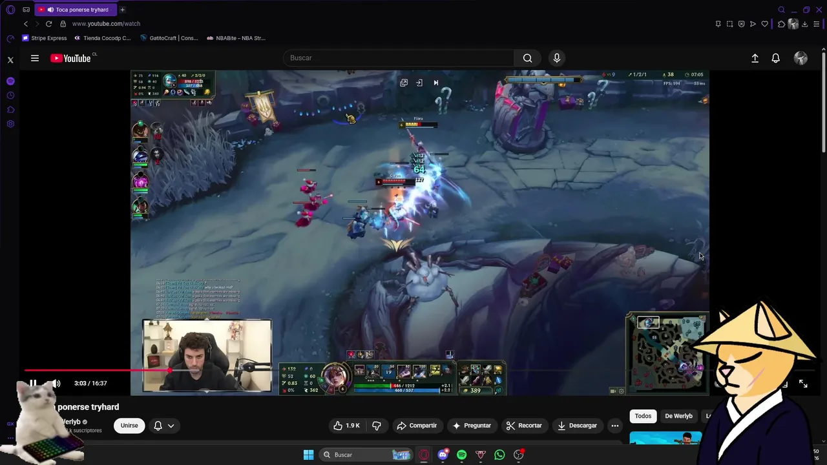Click the pinboard pin icon in address bar

coord(718,24)
